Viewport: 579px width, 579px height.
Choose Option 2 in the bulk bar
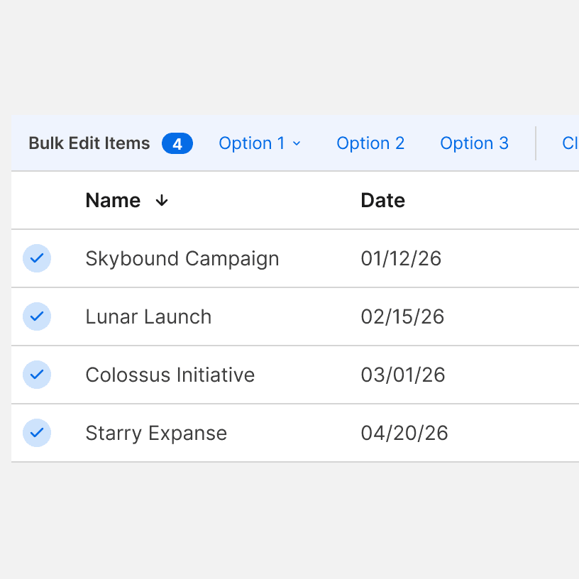370,143
